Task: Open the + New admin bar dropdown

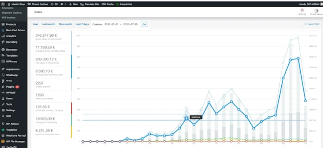Action: click(x=73, y=4)
